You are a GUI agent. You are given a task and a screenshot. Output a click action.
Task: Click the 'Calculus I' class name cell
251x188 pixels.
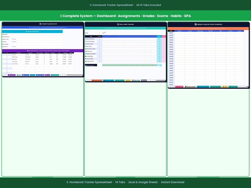tap(19, 55)
